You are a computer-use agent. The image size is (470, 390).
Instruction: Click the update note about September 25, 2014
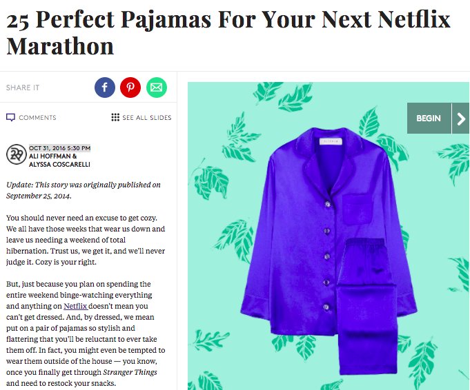point(84,190)
